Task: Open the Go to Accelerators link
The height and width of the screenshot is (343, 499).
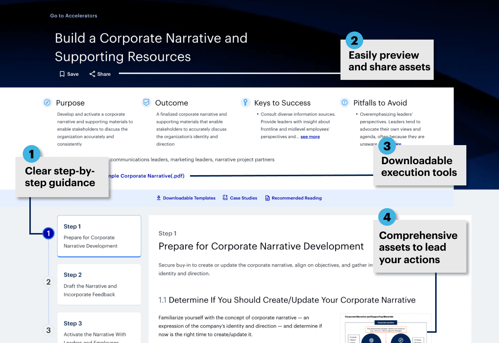Action: 74,16
